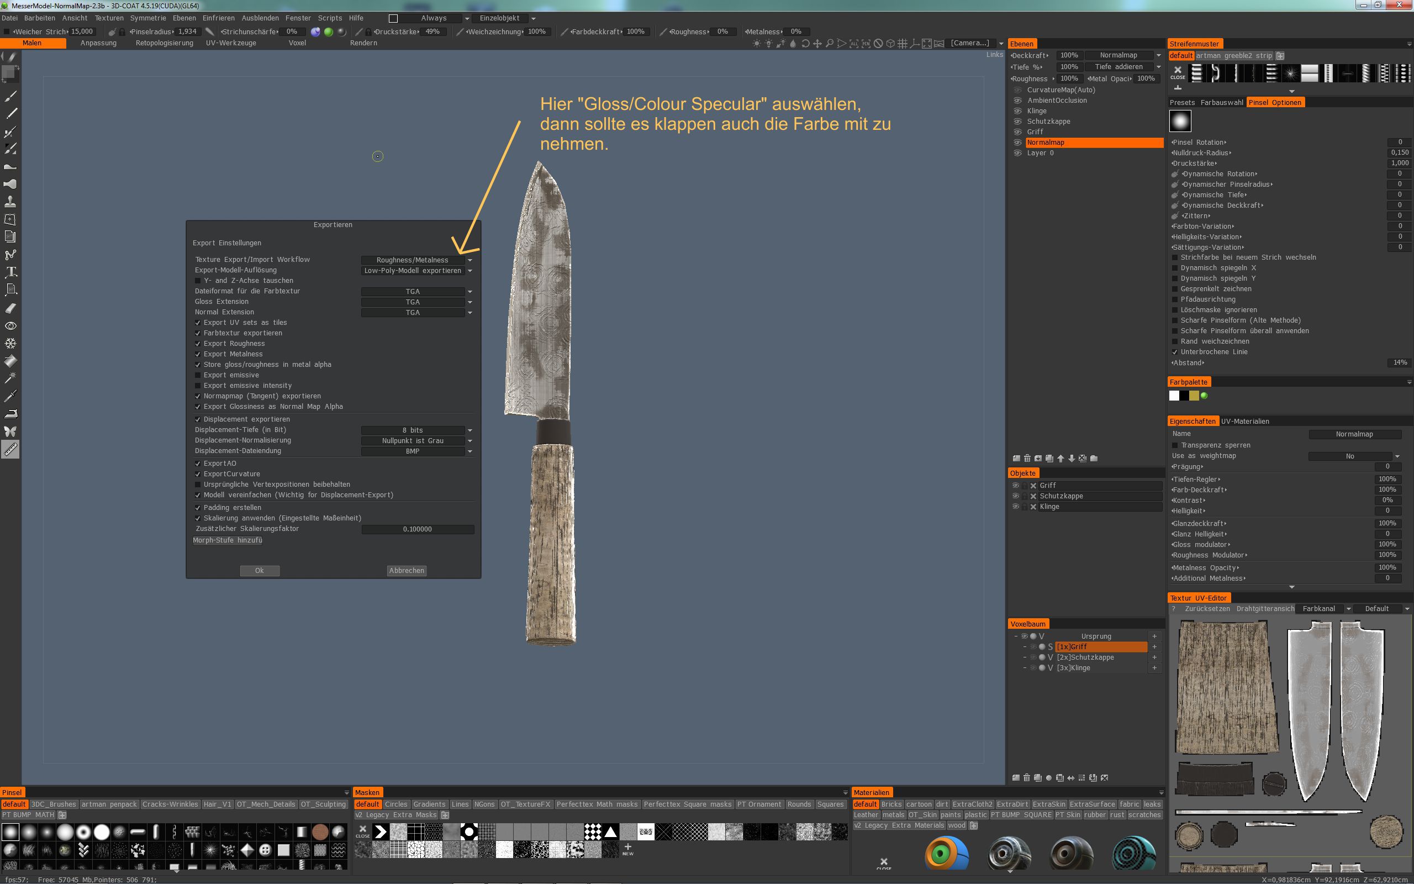The width and height of the screenshot is (1414, 884).
Task: Enable Export emissive checkbox
Action: point(198,375)
